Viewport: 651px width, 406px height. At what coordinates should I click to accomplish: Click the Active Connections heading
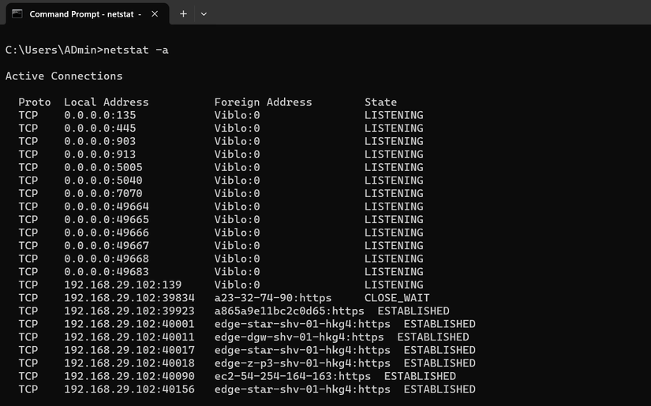tap(64, 76)
